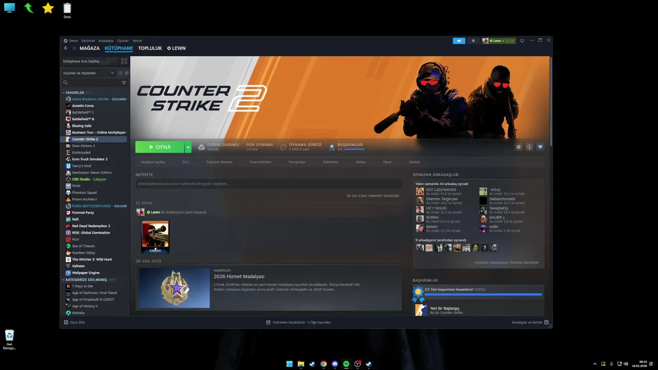Open the Lewn account dropdown

coord(499,41)
